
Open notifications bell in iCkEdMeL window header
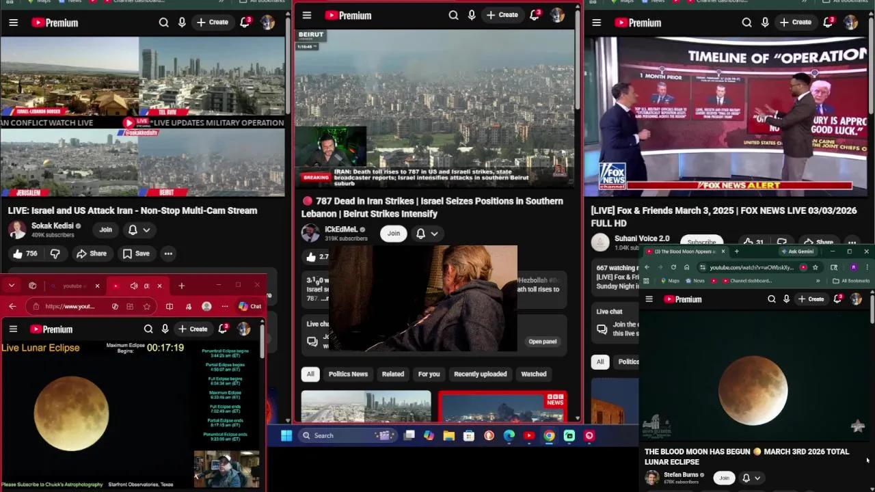(535, 15)
